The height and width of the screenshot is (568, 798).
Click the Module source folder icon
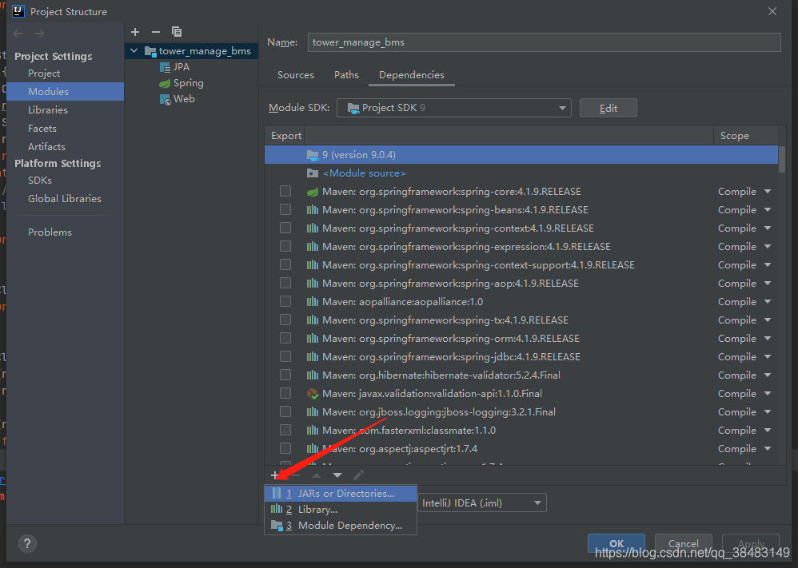[x=313, y=173]
